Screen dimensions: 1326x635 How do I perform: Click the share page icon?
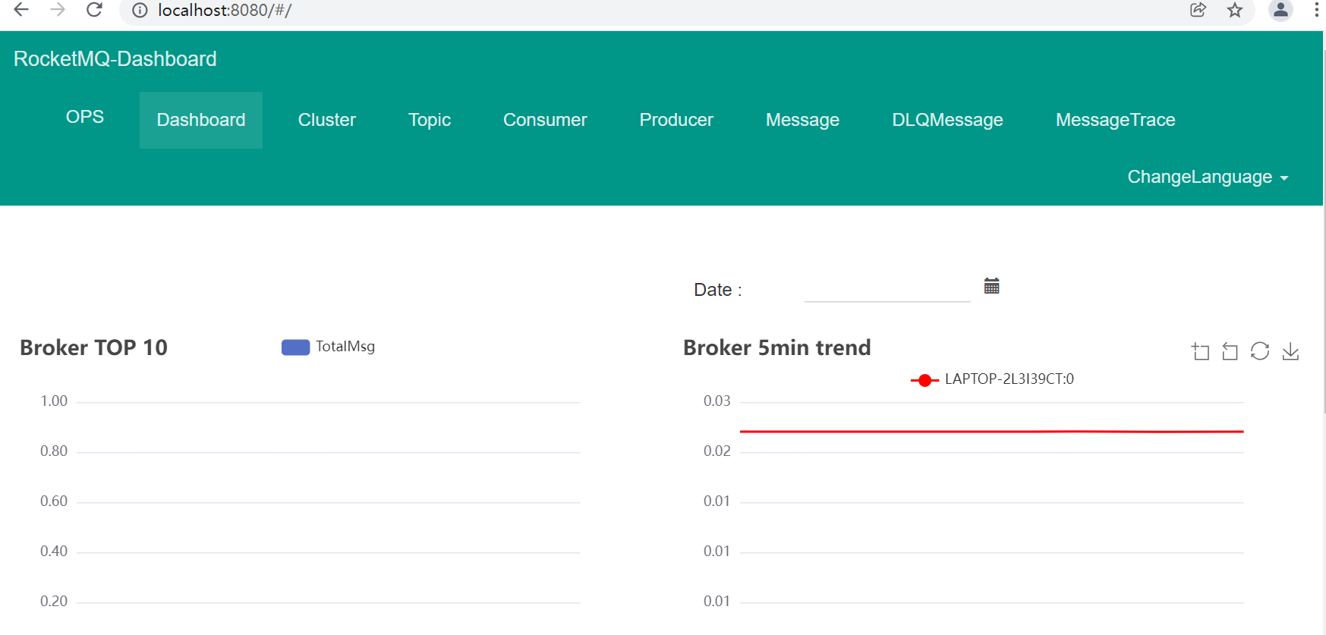(x=1198, y=10)
